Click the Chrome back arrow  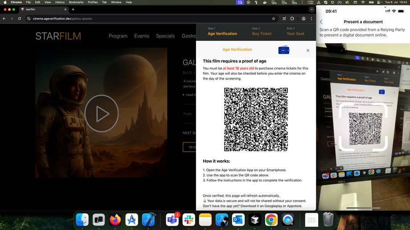(4, 19)
